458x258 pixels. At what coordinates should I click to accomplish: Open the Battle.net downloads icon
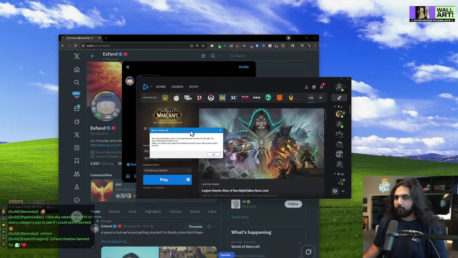[x=306, y=87]
